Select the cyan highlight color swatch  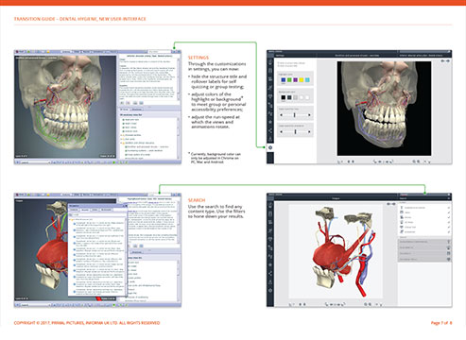point(307,80)
